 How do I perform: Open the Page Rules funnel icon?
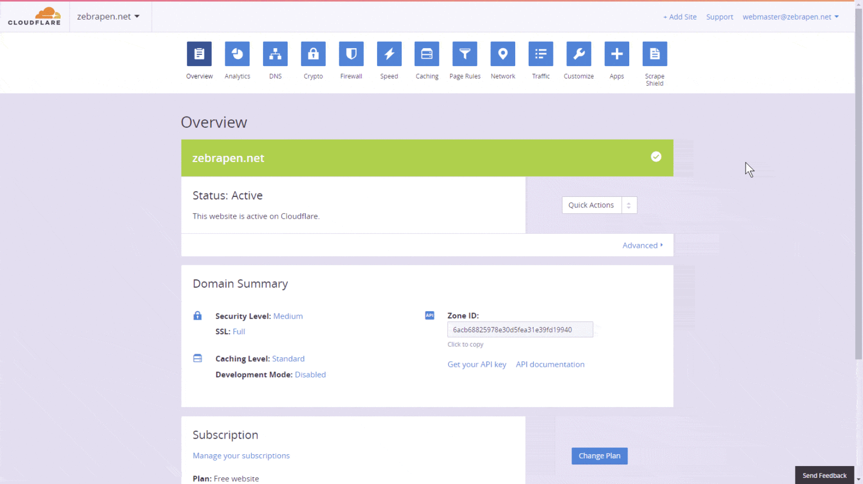pyautogui.click(x=465, y=54)
